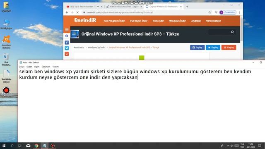The width and height of the screenshot is (265, 149).
Task: Click the Twitter icon in the site sidebar
Action: pyautogui.click(x=67, y=48)
